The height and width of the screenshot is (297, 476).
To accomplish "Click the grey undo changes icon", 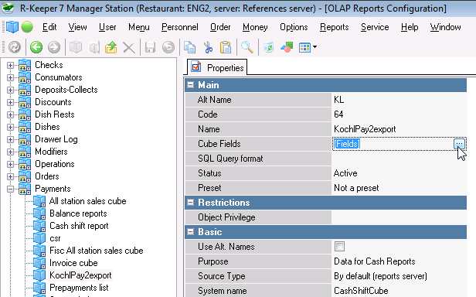I will tap(168, 47).
